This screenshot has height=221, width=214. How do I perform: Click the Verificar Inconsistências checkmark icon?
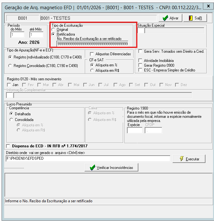tap(92, 168)
